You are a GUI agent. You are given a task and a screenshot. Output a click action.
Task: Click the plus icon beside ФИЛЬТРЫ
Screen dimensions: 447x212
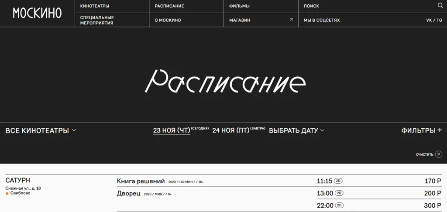click(440, 130)
